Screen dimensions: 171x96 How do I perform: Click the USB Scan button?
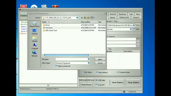coord(90,80)
